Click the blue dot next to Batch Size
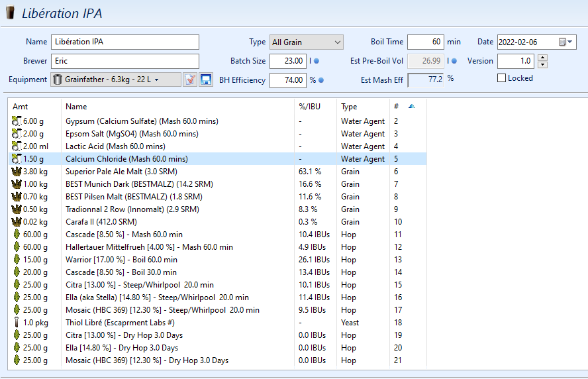588x379 pixels. (317, 61)
